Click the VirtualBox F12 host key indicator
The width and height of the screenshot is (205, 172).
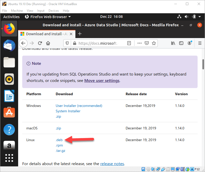point(197,169)
